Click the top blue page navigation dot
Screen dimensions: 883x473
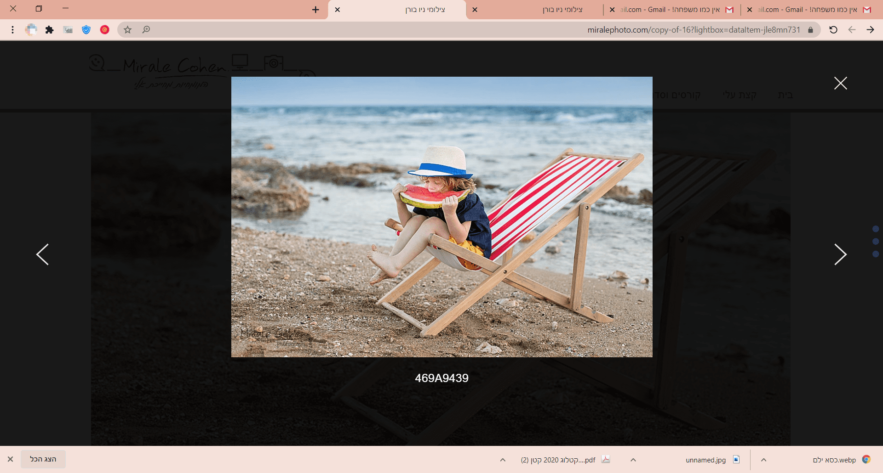876,229
